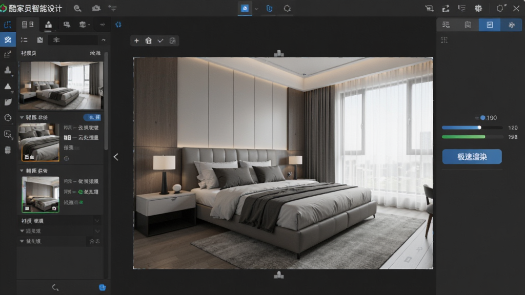Select the stacked layers icon in left sidebar
525x295 pixels.
coord(8,150)
